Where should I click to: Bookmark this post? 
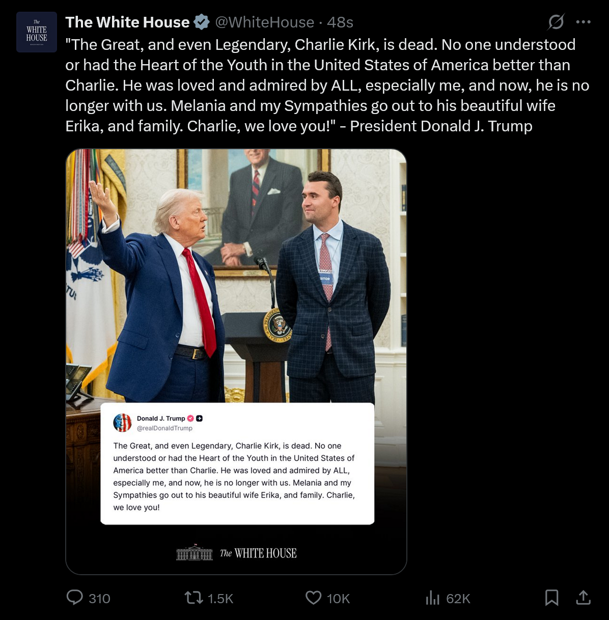tap(551, 598)
